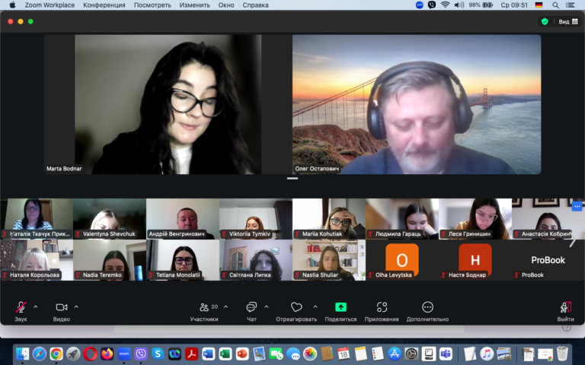Select the Marta Bodnar video tile
This screenshot has height=365, width=585.
point(153,104)
